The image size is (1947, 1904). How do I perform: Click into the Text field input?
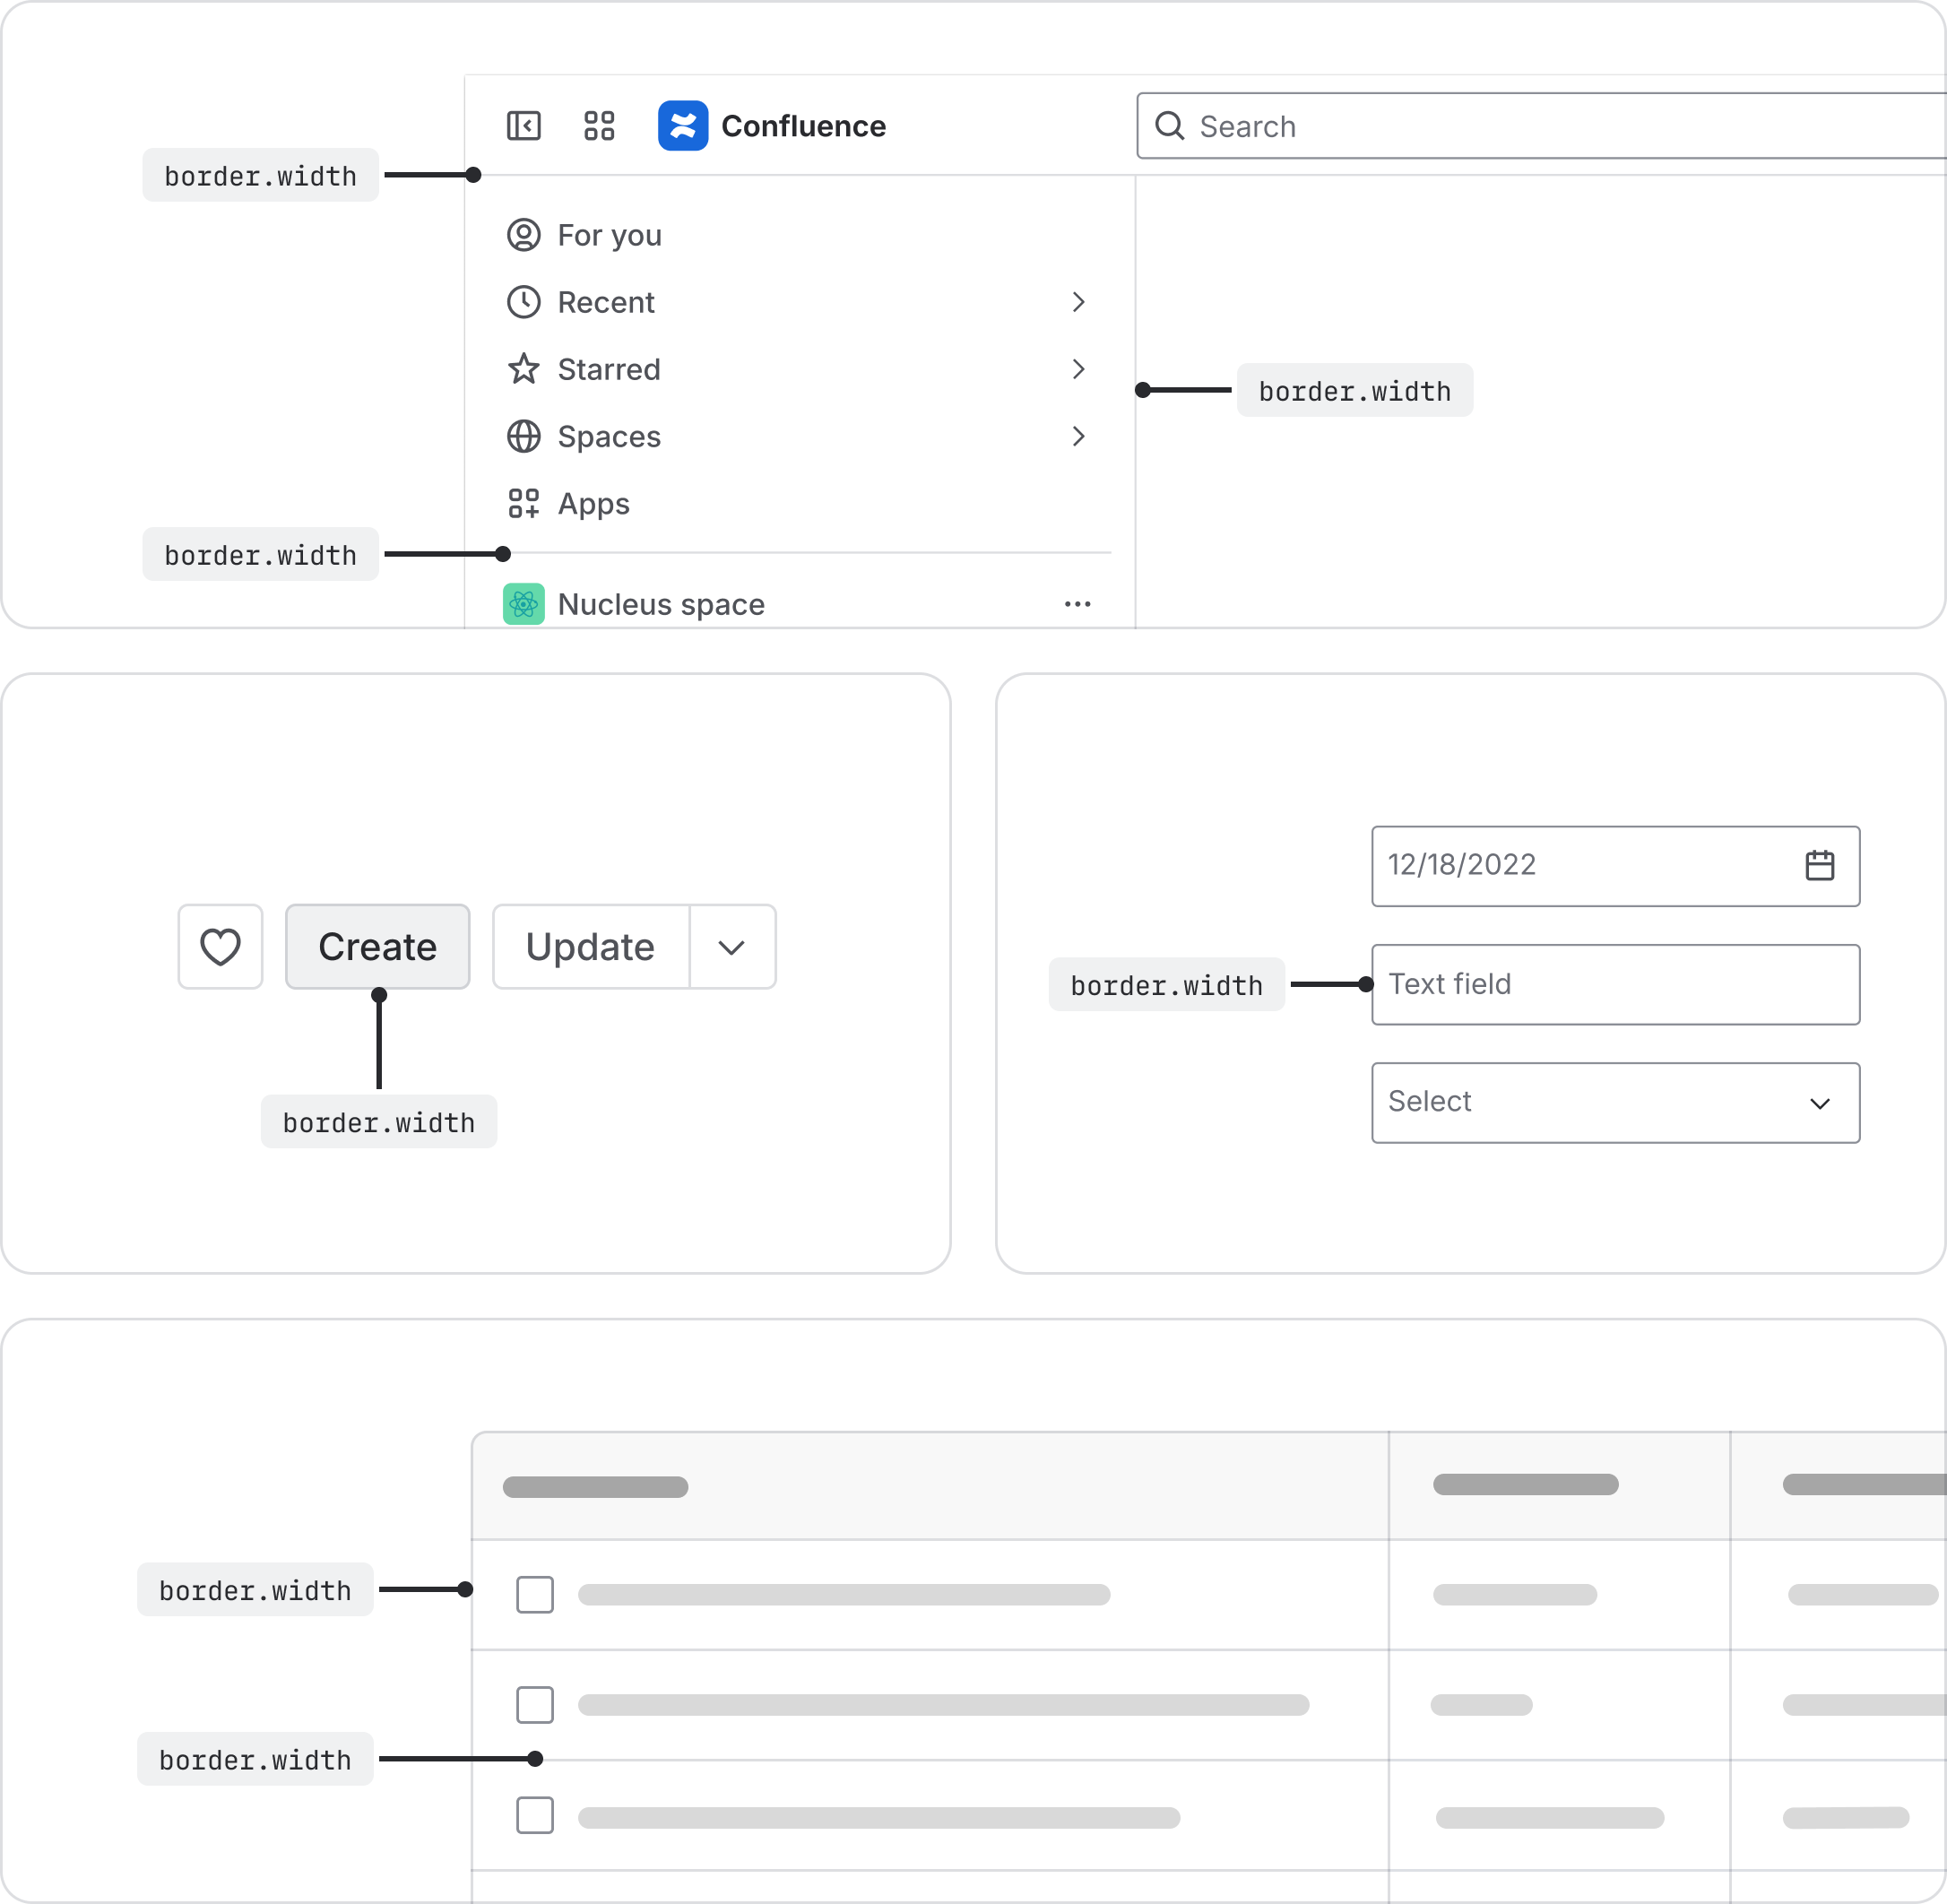pyautogui.click(x=1614, y=984)
